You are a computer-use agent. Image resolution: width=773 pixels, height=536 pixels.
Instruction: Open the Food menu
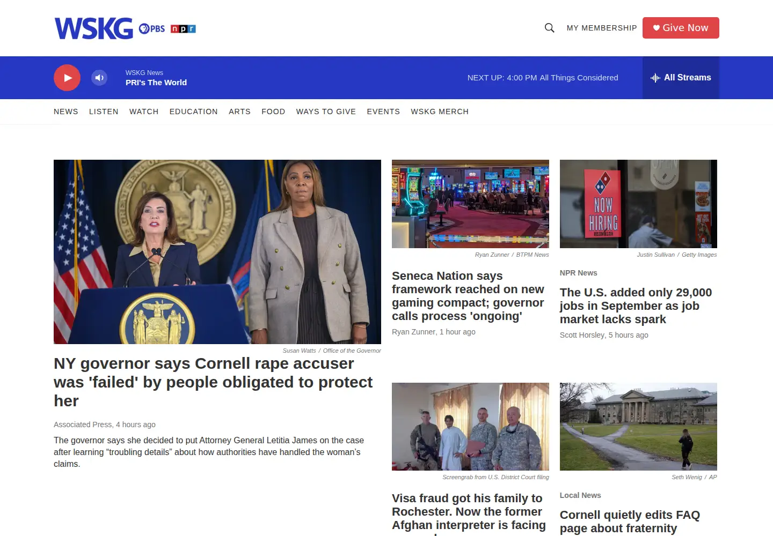tap(273, 111)
